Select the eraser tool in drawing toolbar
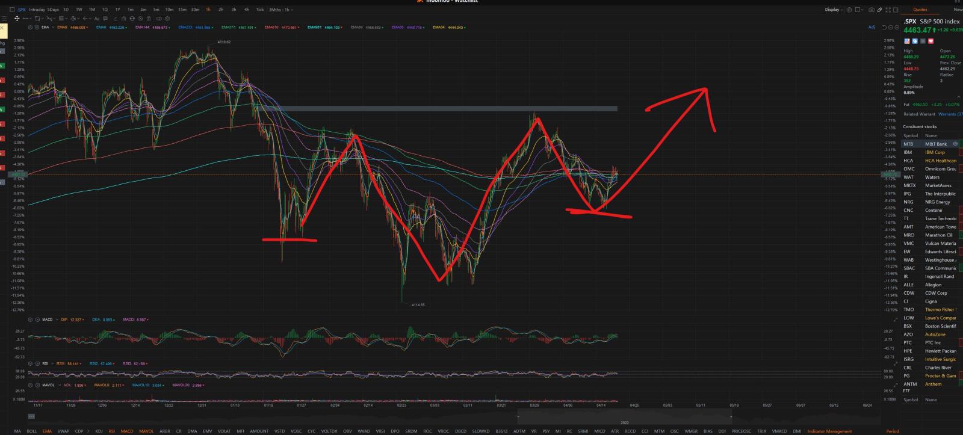This screenshot has width=963, height=435. tap(115, 19)
